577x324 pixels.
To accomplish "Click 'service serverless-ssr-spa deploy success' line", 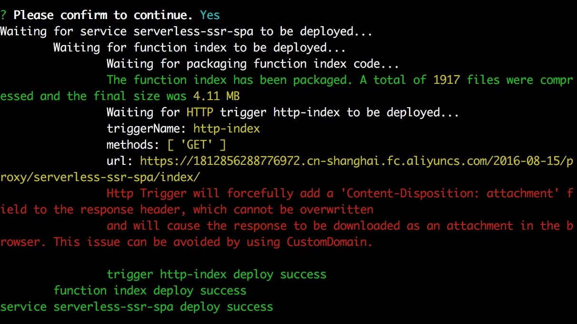I will pyautogui.click(x=136, y=306).
